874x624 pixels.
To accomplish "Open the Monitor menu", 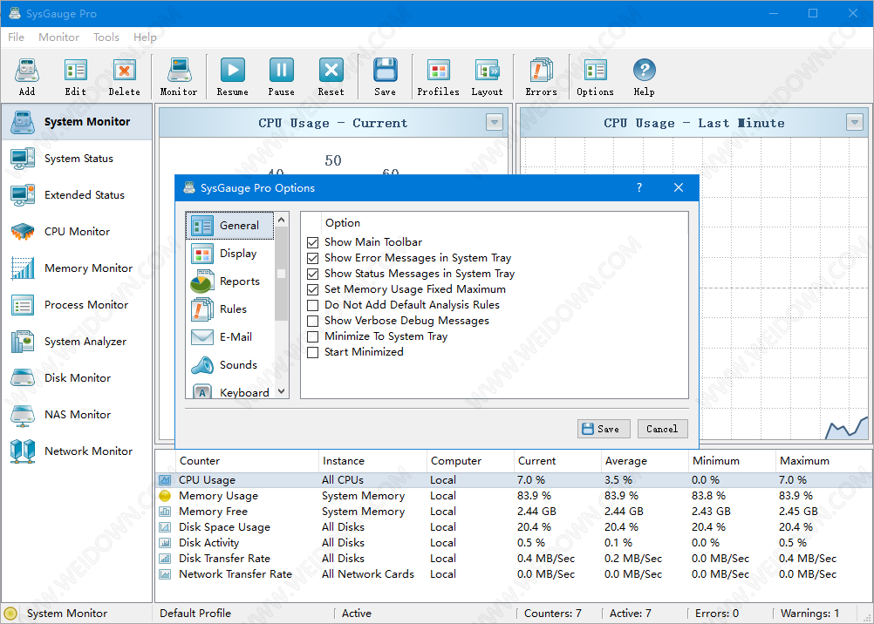I will (x=58, y=37).
